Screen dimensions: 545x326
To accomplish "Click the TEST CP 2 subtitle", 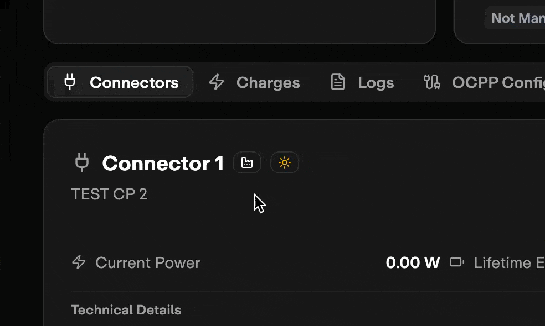I will point(109,194).
